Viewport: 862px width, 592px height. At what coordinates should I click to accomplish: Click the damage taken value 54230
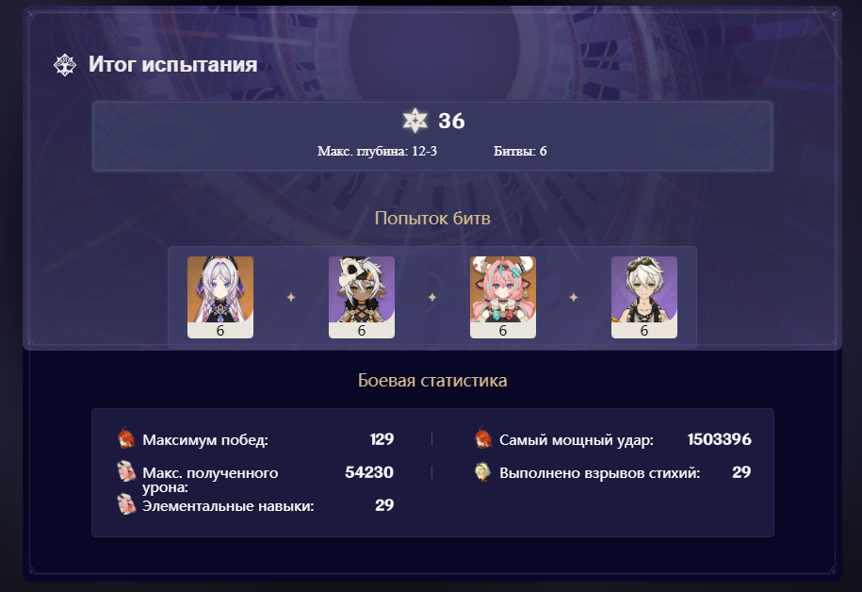(369, 472)
